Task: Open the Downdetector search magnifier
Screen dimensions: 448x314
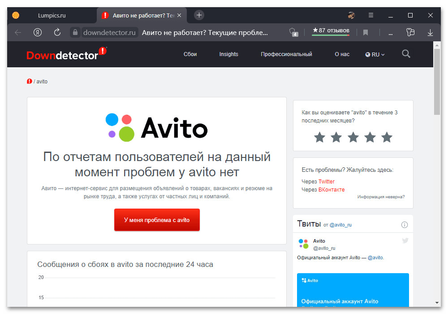Action: pyautogui.click(x=406, y=54)
